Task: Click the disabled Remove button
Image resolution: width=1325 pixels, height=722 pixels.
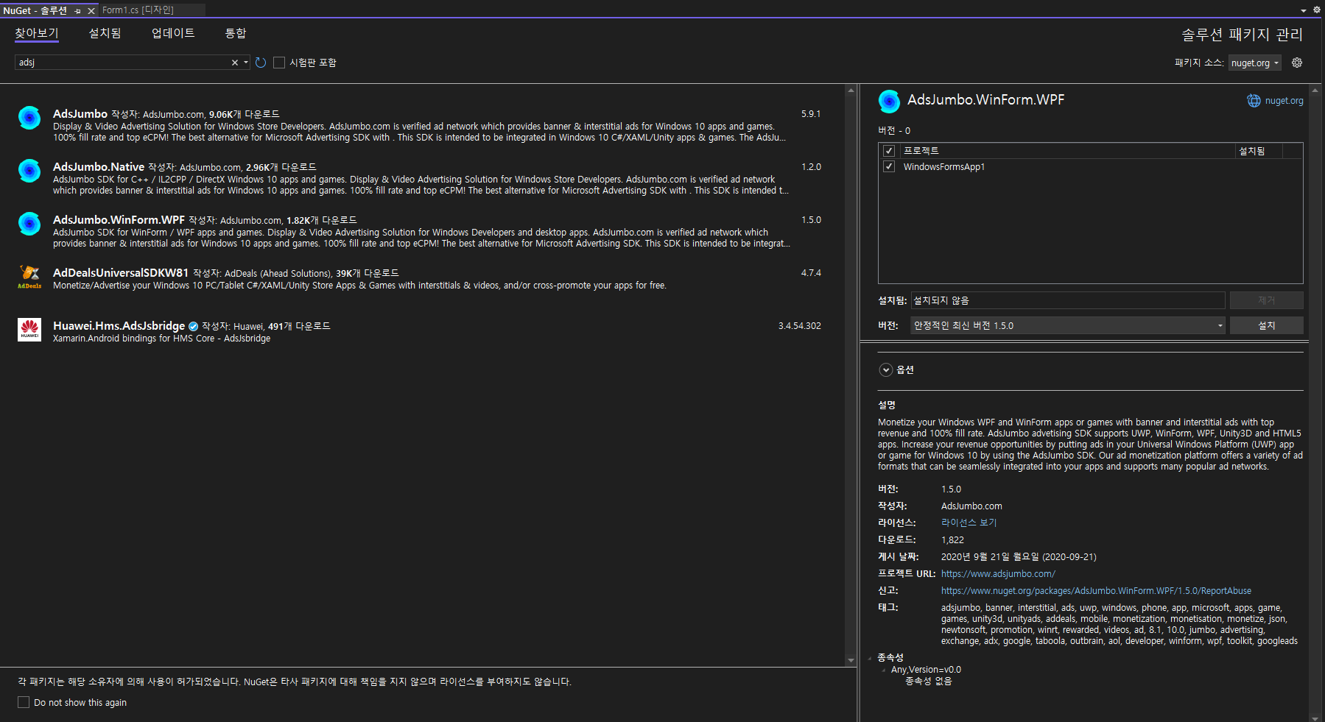Action: coord(1266,300)
